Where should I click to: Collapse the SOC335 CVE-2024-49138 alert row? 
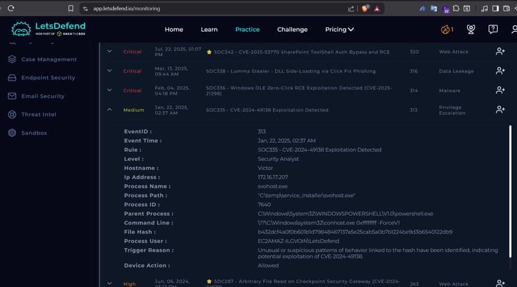coord(109,109)
